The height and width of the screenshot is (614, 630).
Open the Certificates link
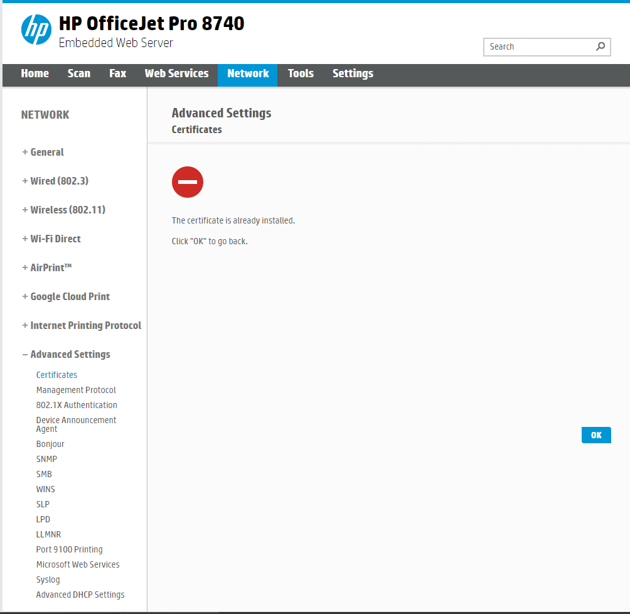[56, 375]
